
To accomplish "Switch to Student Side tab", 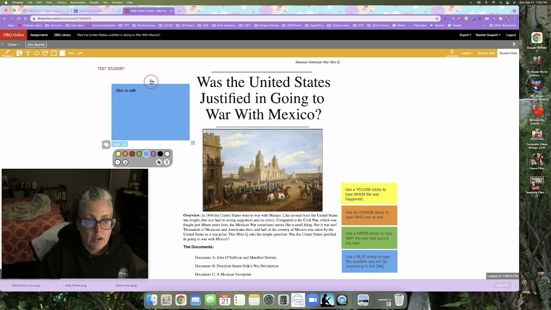I will (x=508, y=53).
